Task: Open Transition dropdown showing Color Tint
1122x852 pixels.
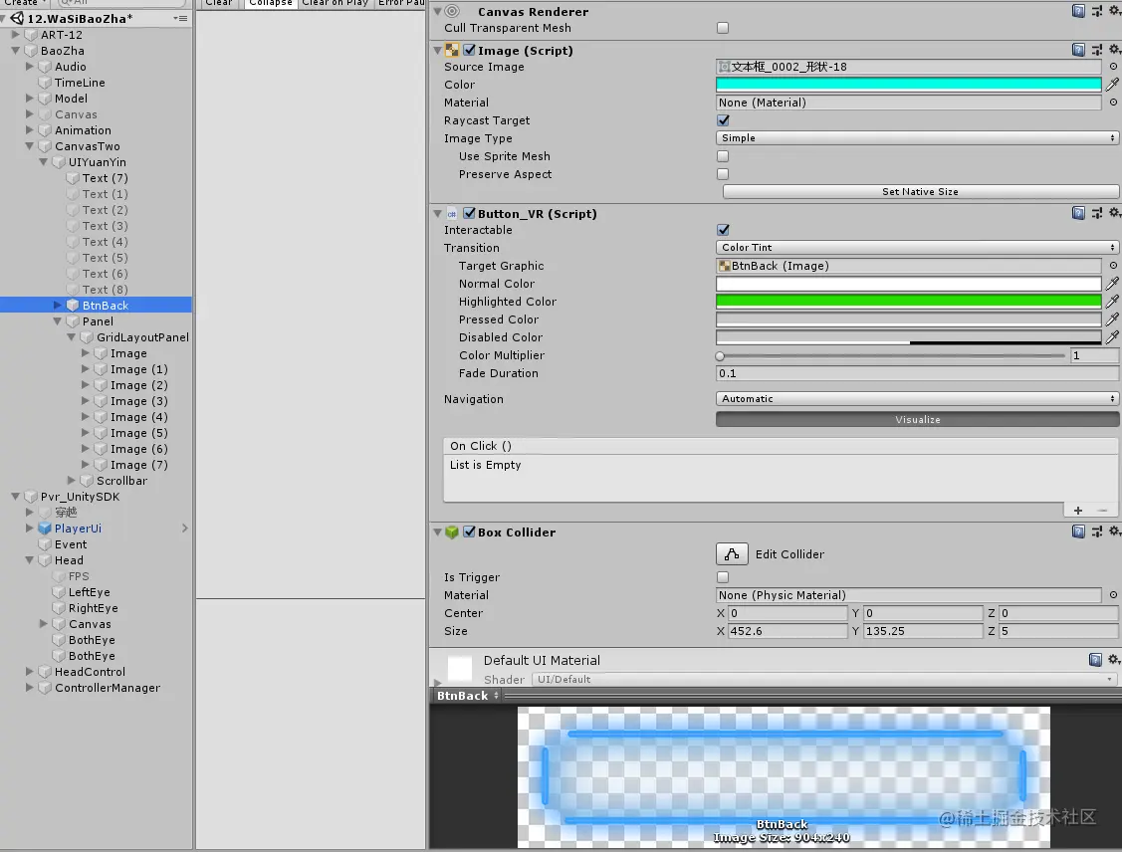Action: pyautogui.click(x=917, y=247)
